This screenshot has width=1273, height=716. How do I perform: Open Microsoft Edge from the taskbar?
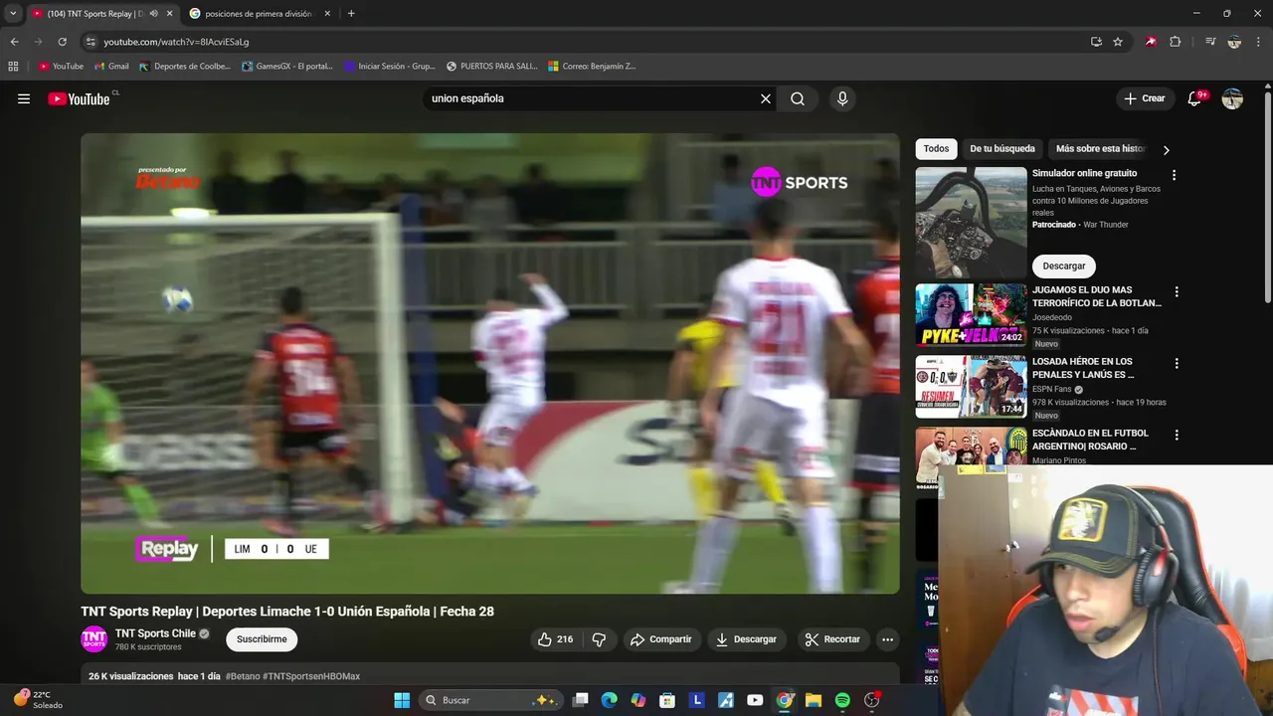(610, 700)
